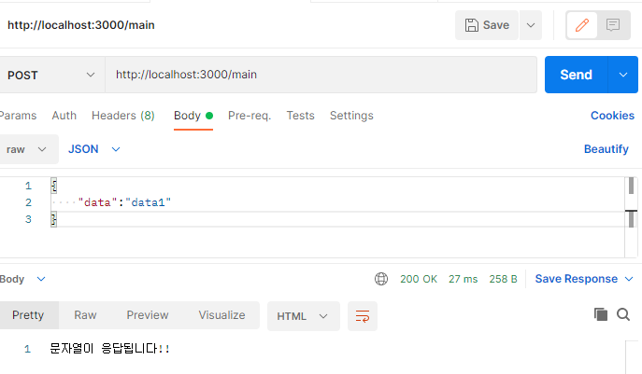
Task: Click the request URL input field
Action: coord(321,75)
